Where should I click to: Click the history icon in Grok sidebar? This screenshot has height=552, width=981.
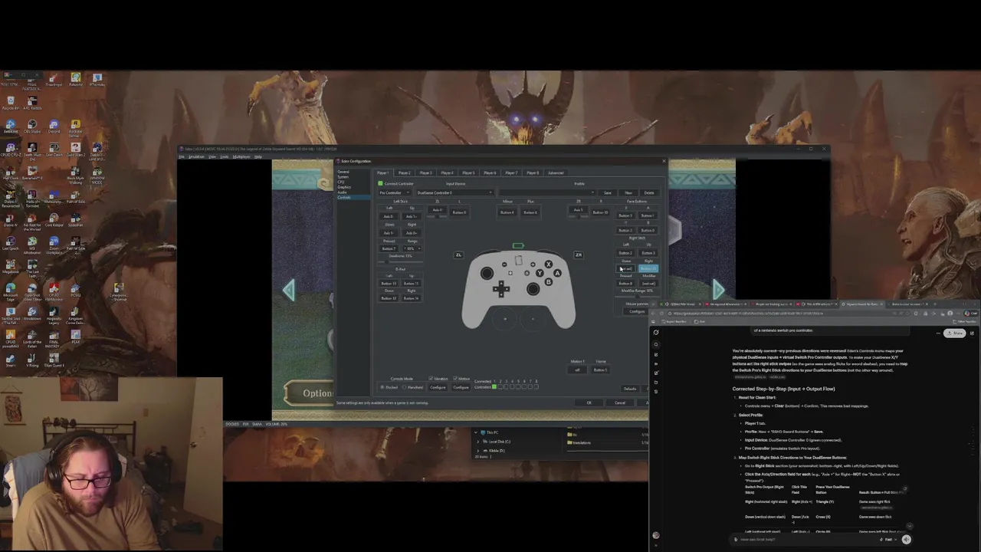pos(656,391)
